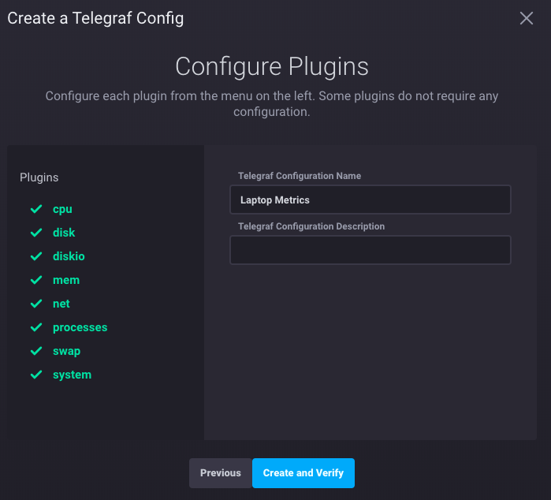Click the checkmark icon beside processes
551x500 pixels.
point(36,328)
